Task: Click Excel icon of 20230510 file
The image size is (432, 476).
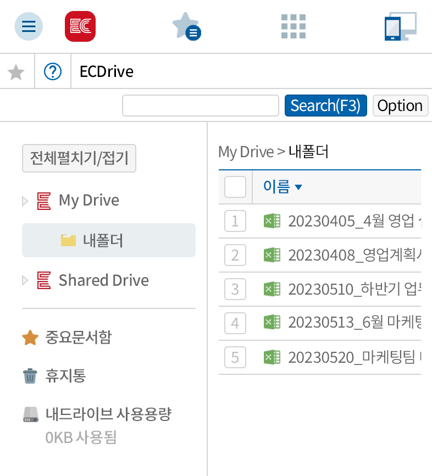Action: click(x=272, y=289)
